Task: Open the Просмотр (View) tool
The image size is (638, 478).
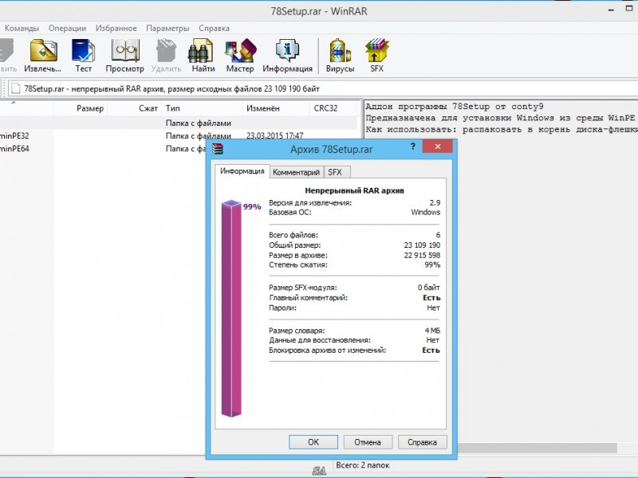Action: coord(125,56)
